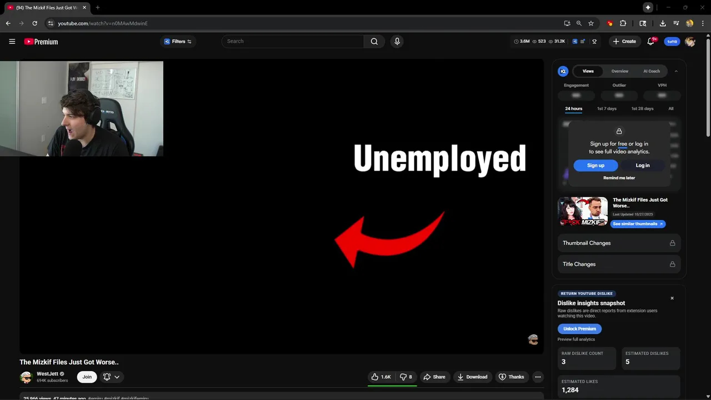Click Unlock Premium button
Screen dimensions: 711x400
[x=579, y=329]
